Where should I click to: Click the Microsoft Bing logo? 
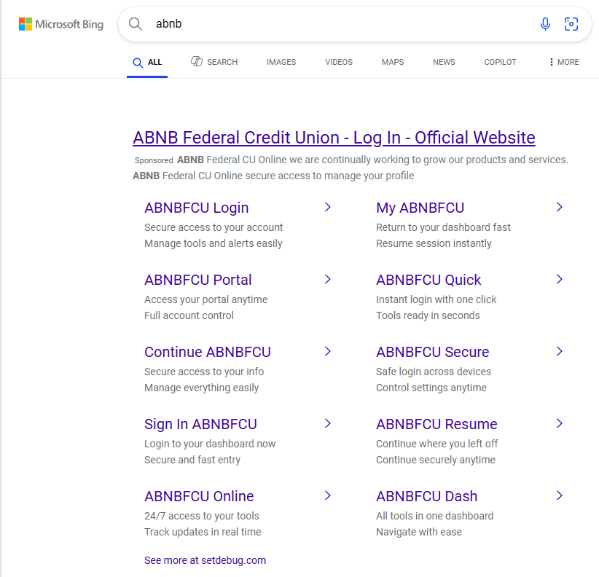coord(61,24)
